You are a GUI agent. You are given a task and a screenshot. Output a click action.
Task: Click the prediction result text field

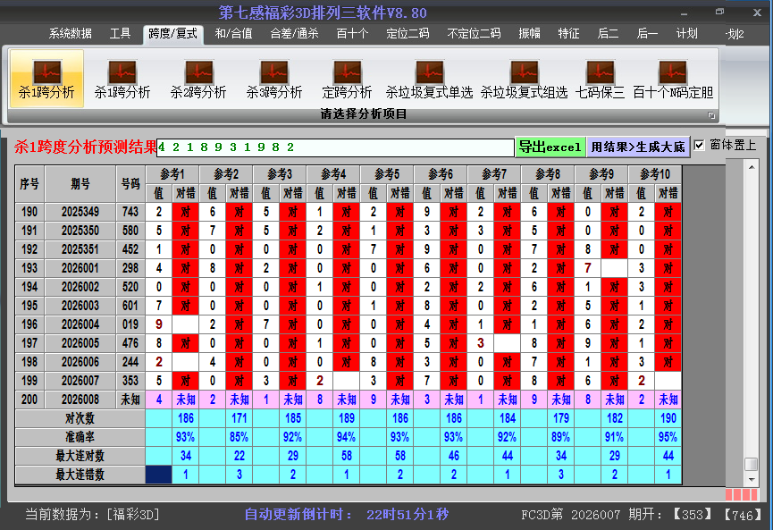(x=335, y=147)
